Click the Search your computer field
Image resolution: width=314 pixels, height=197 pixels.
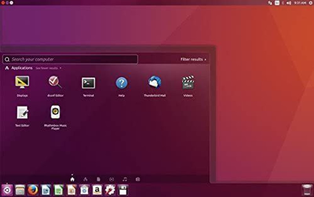tap(71, 59)
